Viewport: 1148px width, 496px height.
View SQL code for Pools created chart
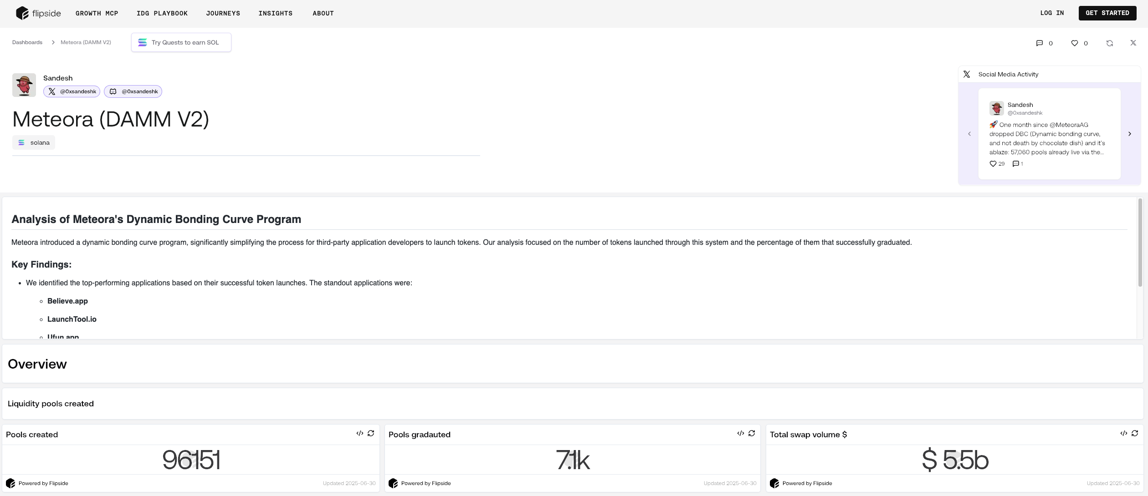[359, 433]
